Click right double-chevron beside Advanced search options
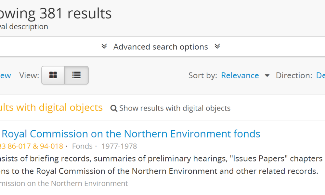Image resolution: width=325 pixels, height=195 pixels. [x=217, y=46]
